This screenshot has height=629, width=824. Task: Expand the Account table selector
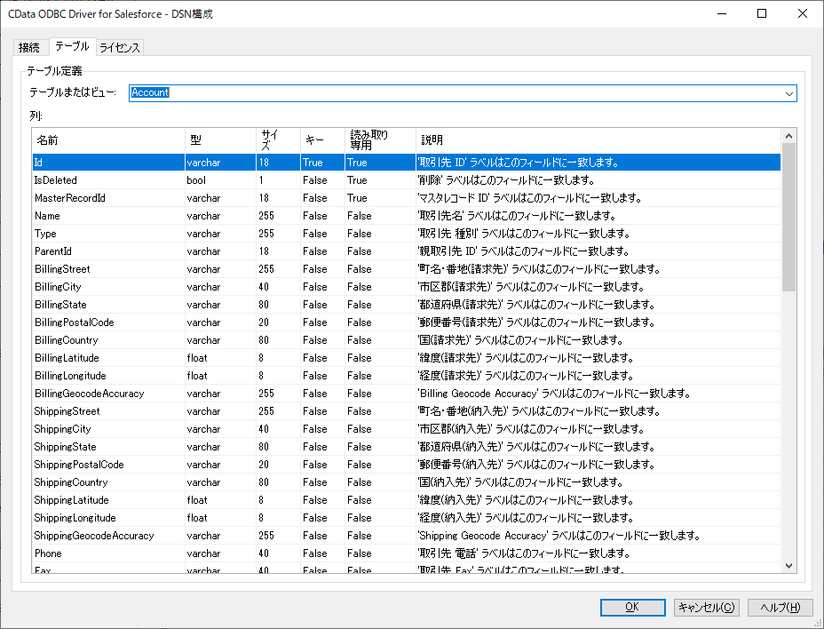788,92
